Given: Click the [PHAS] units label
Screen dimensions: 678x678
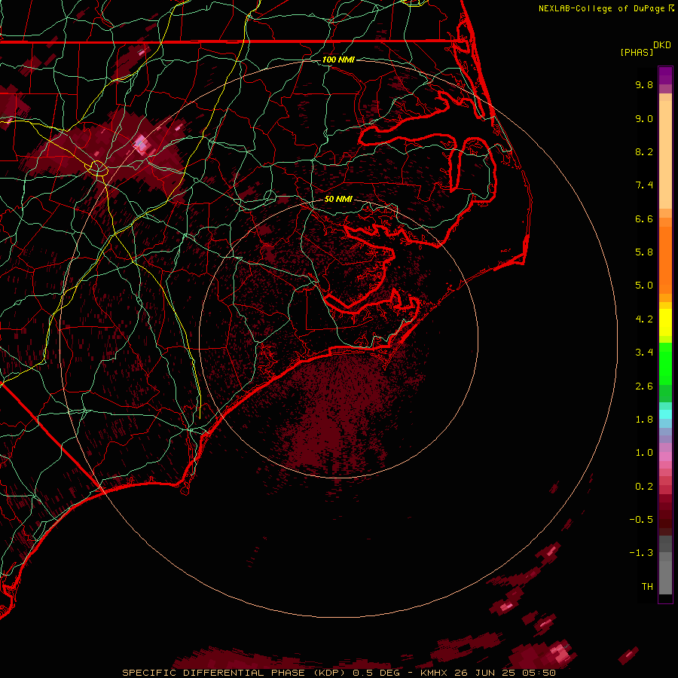Looking at the screenshot, I should 637,52.
